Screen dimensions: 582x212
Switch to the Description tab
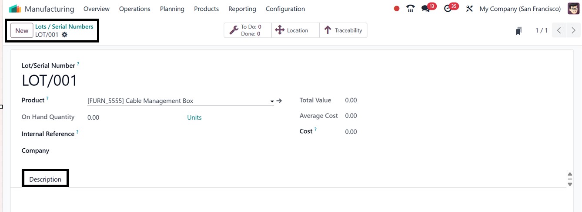pyautogui.click(x=45, y=179)
